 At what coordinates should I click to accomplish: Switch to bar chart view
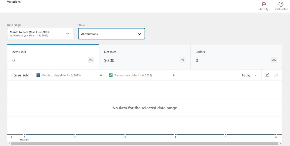[276, 75]
